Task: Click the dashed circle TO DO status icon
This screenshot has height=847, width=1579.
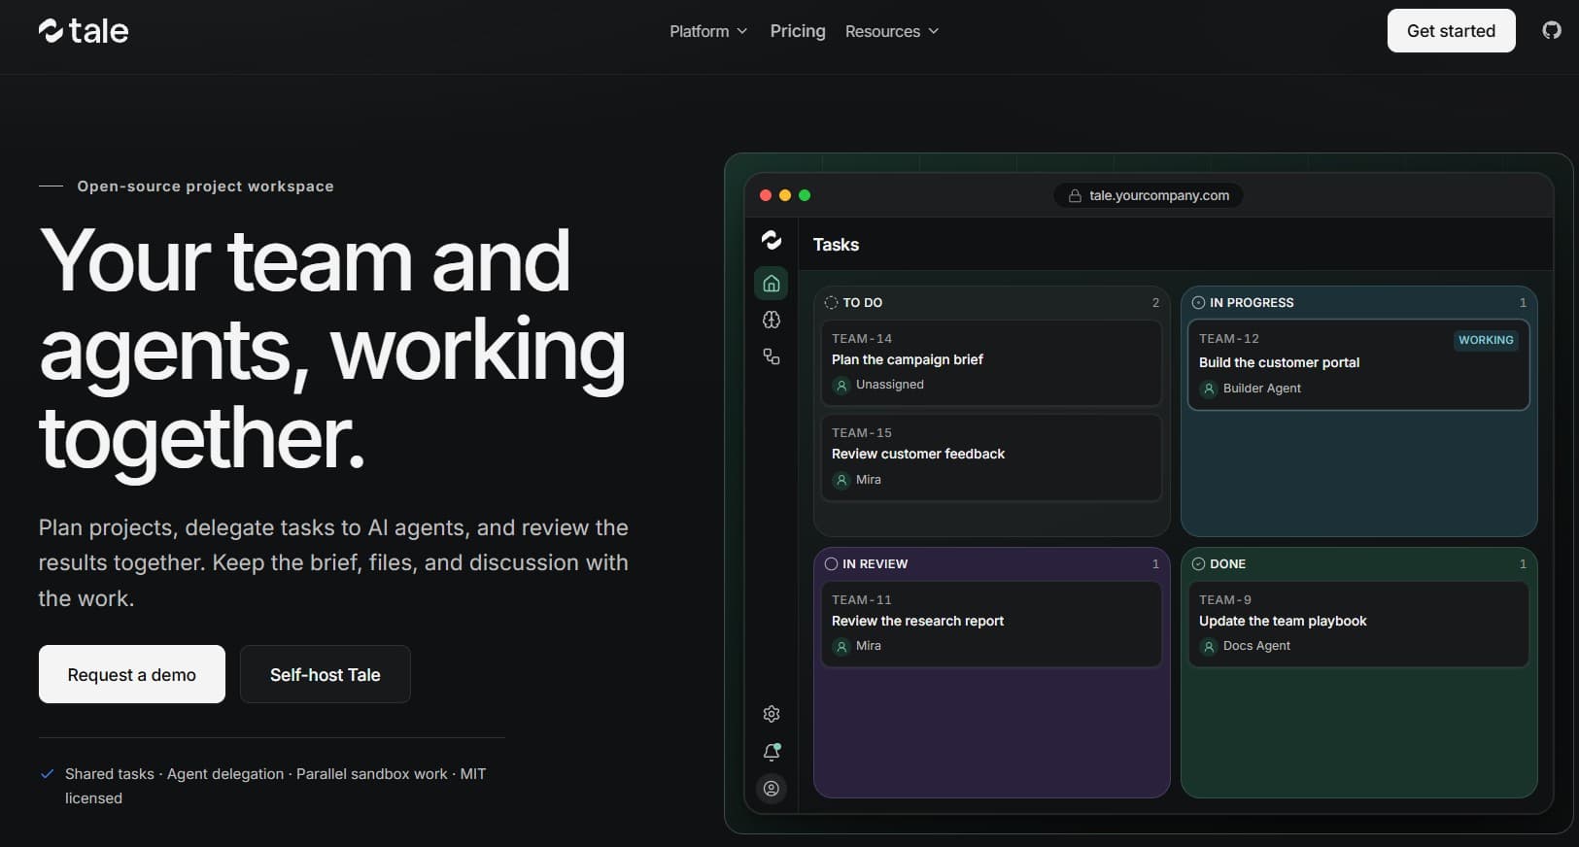Action: pyautogui.click(x=831, y=302)
